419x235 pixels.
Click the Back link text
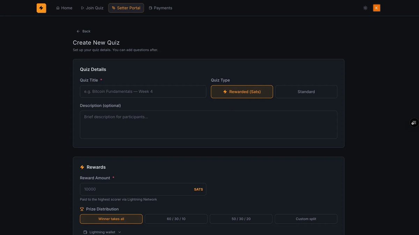(x=86, y=31)
